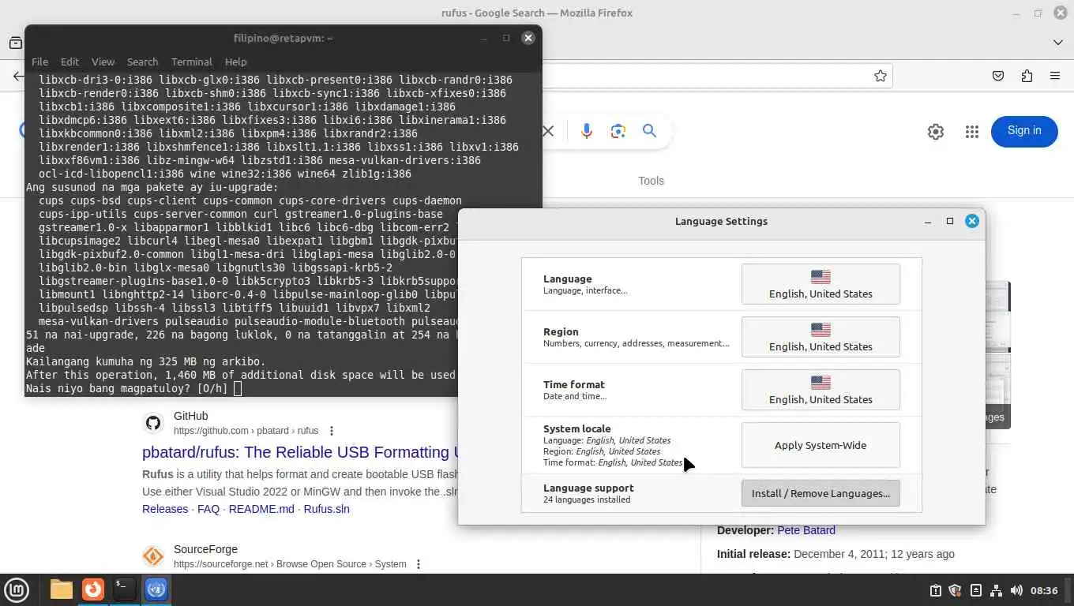Open the terminal View menu
Image resolution: width=1074 pixels, height=606 pixels.
[103, 62]
